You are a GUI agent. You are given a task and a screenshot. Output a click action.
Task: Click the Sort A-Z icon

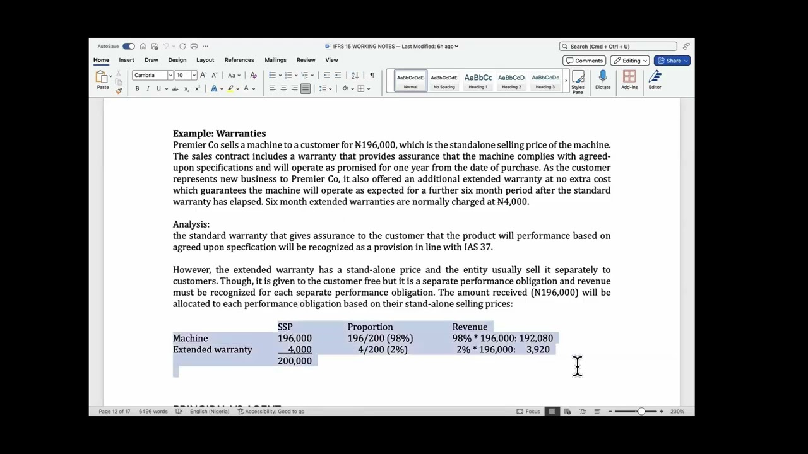click(x=355, y=75)
